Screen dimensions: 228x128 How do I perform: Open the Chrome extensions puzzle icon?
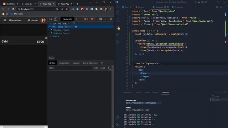tap(97, 9)
